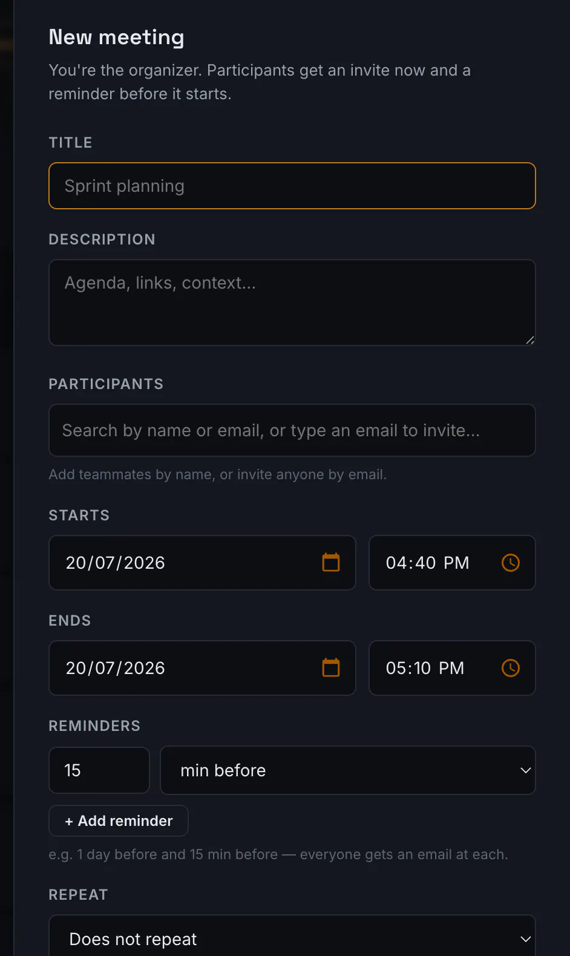Click the PM portion of Ends time
This screenshot has width=570, height=956.
(x=451, y=668)
